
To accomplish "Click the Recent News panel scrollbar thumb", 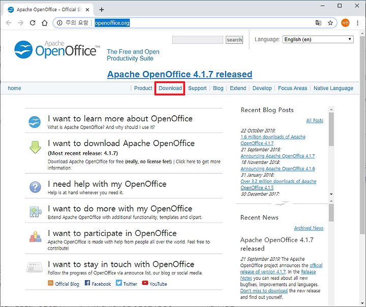I will (331, 213).
